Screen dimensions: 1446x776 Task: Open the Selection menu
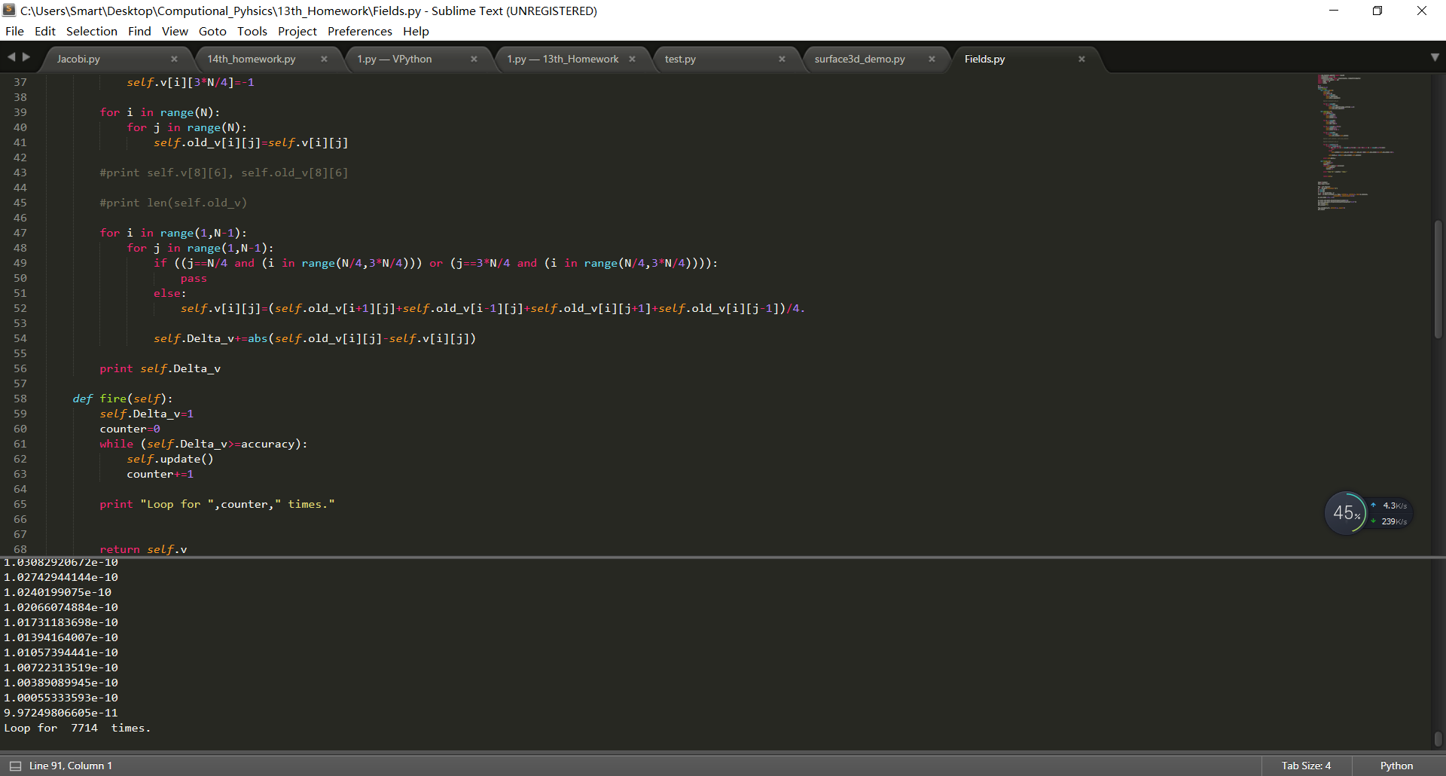pos(92,31)
